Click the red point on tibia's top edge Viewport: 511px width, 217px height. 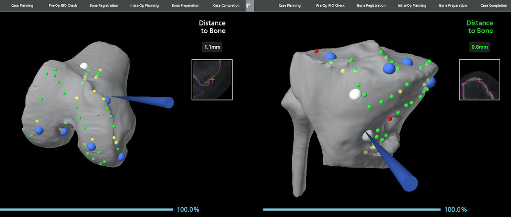click(316, 51)
